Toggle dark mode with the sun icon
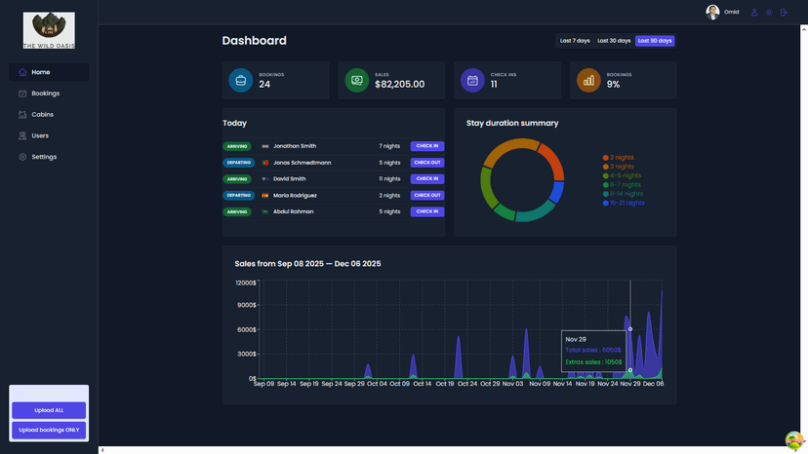The height and width of the screenshot is (454, 808). [769, 13]
